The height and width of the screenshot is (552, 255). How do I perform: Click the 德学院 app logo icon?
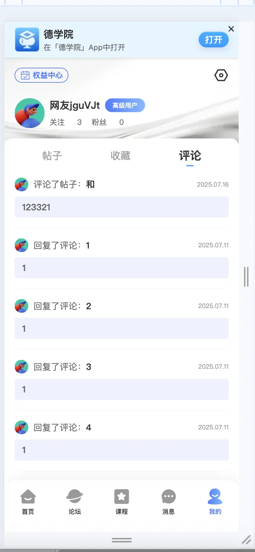(x=27, y=40)
